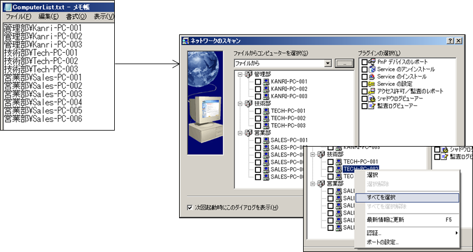Screen dimensions: 473x252
Task: Collapse the 技術部 node in the zoomed inset
Action: [x=313, y=154]
